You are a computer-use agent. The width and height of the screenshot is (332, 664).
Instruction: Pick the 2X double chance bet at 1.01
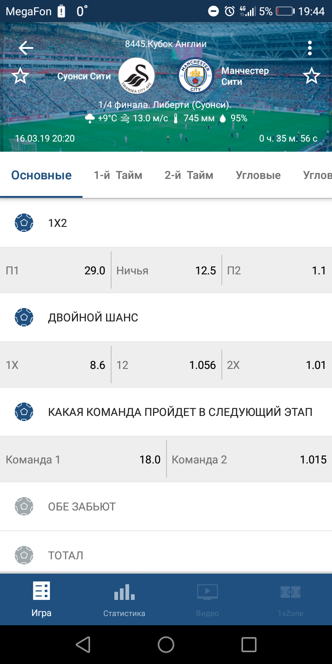pos(277,365)
